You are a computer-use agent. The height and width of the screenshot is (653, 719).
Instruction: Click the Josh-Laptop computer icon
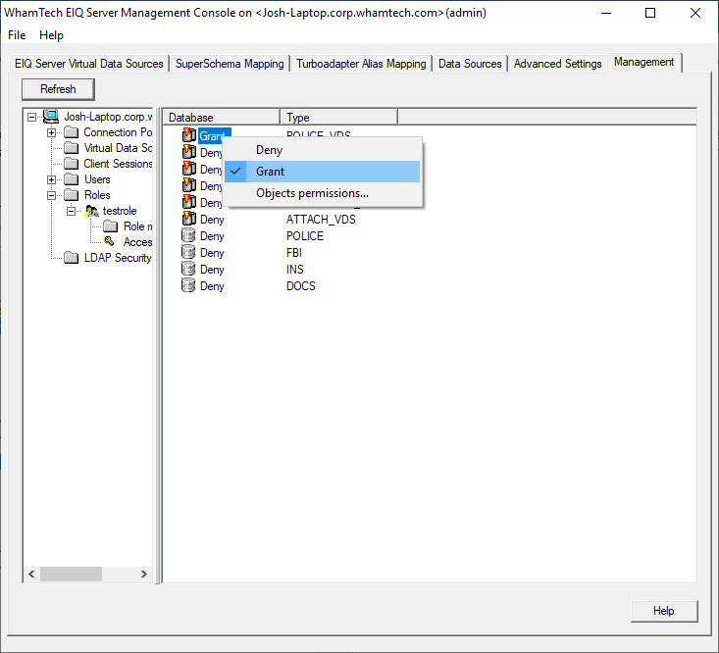click(x=51, y=117)
